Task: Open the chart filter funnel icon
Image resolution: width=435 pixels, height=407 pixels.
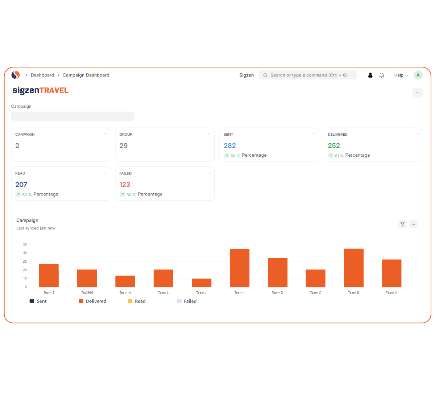Action: coord(402,224)
